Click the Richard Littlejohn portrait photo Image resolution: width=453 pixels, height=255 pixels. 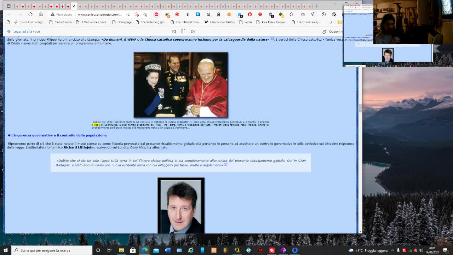(181, 206)
